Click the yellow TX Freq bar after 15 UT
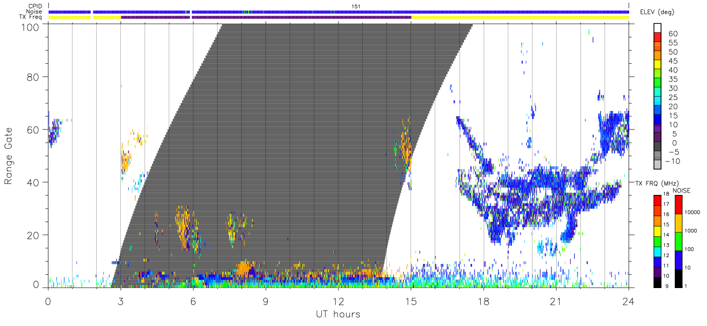The width and height of the screenshot is (707, 326). pos(520,17)
